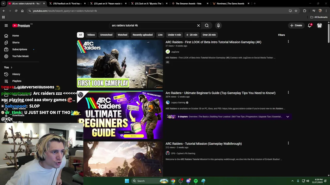Open the First Look Gameplay thumbnail
330x185 pixels.
point(120,64)
